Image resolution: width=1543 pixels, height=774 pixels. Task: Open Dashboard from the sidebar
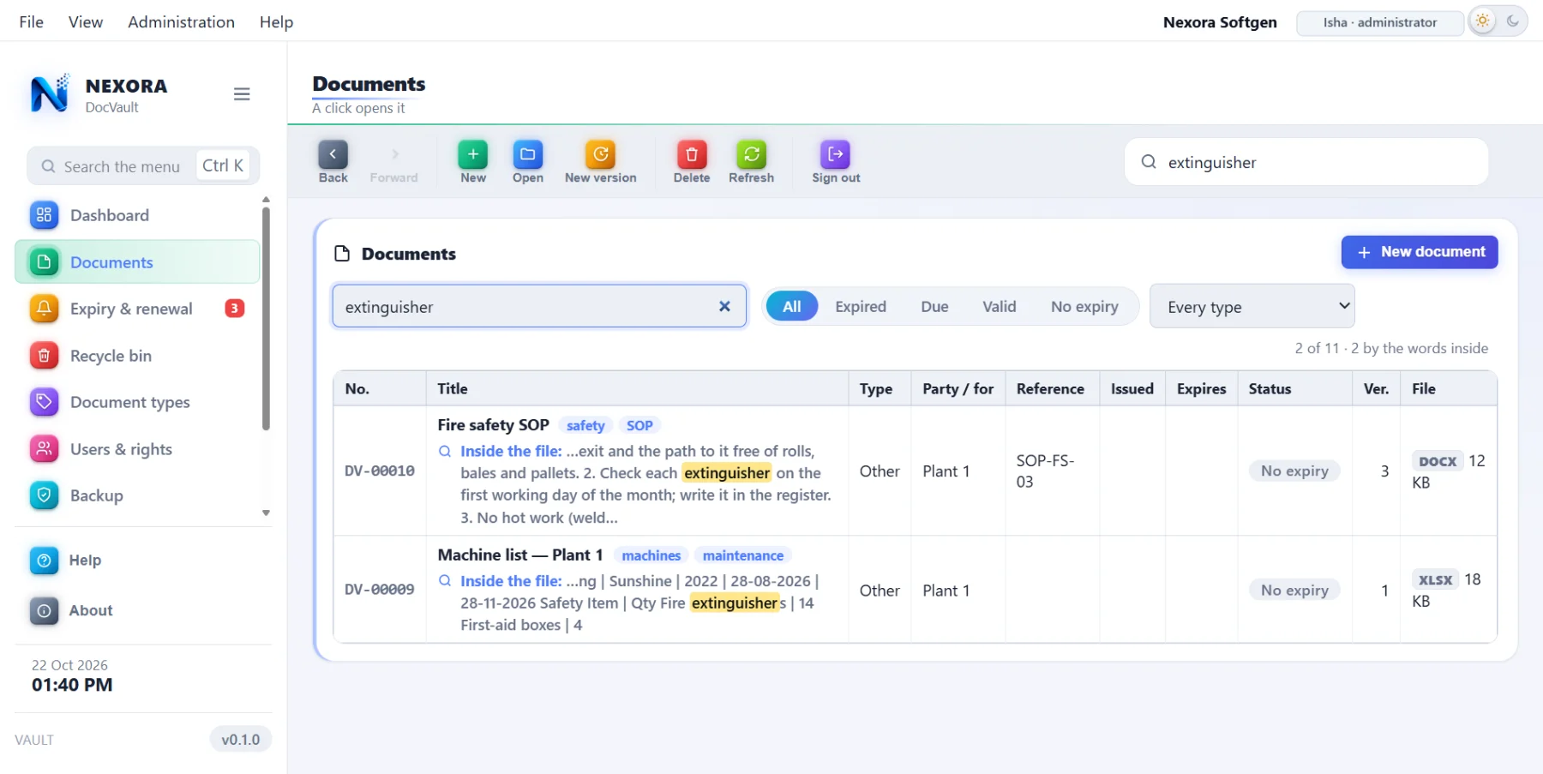(137, 215)
